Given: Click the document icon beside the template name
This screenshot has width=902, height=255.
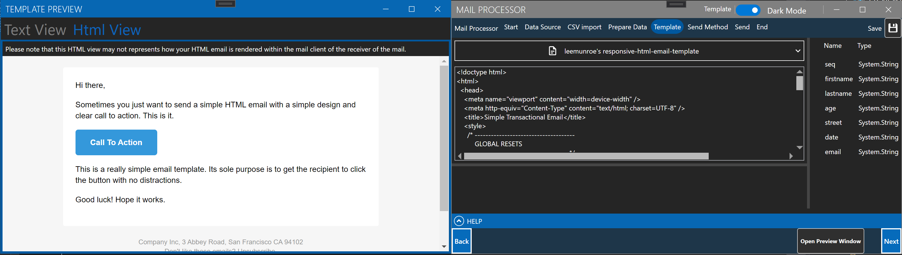Looking at the screenshot, I should [552, 51].
